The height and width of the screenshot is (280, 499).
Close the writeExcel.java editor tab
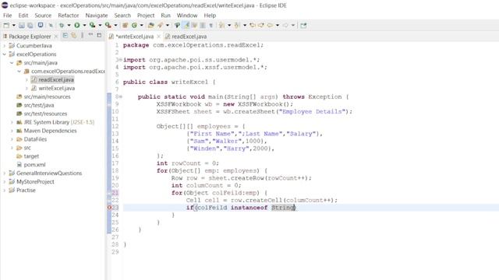(158, 37)
